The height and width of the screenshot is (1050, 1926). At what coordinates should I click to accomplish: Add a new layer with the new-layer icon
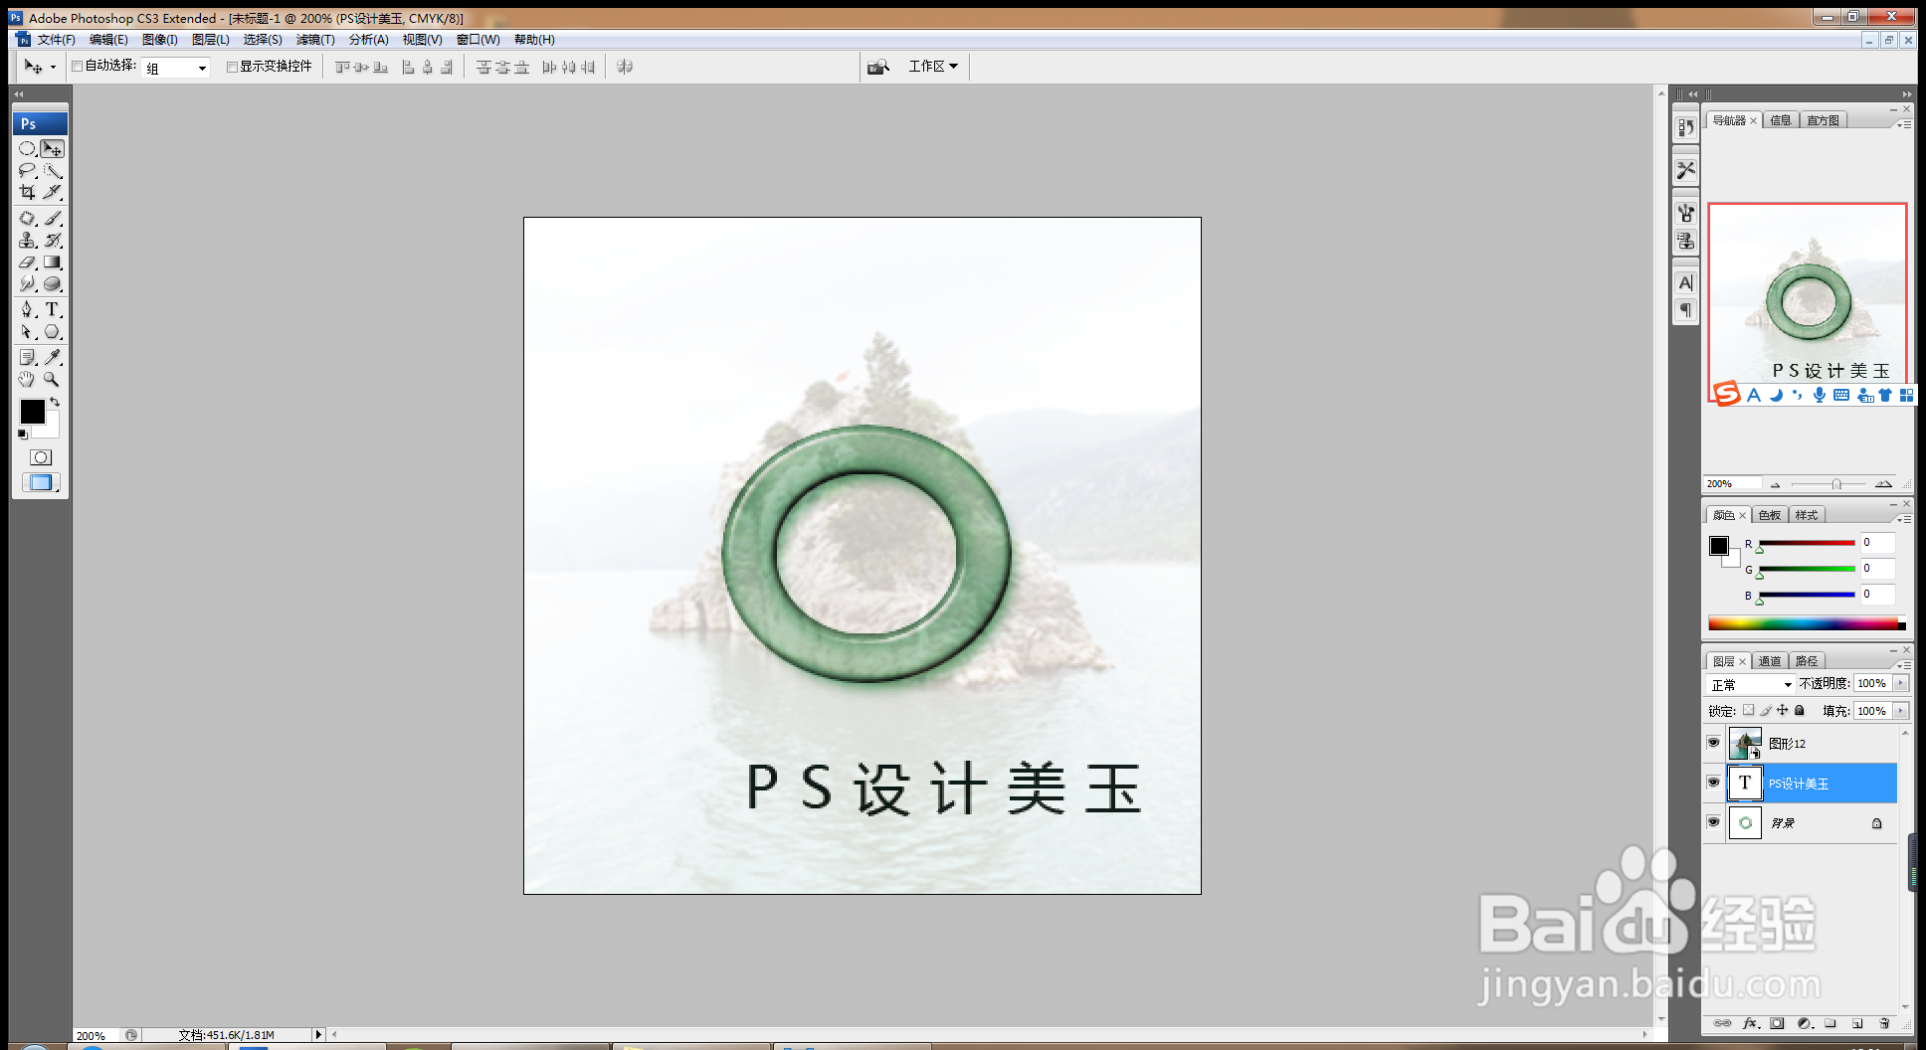1858,1023
